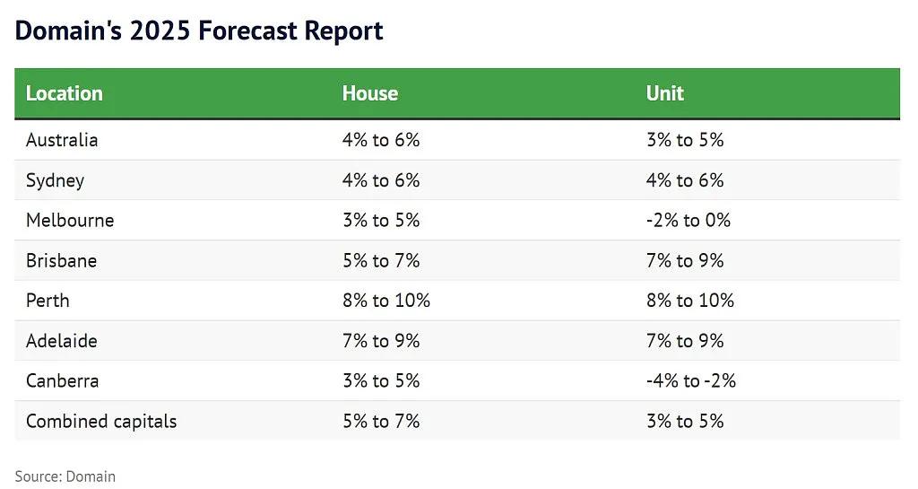Click Perth's house forecast 8% to 10%

[x=386, y=301]
